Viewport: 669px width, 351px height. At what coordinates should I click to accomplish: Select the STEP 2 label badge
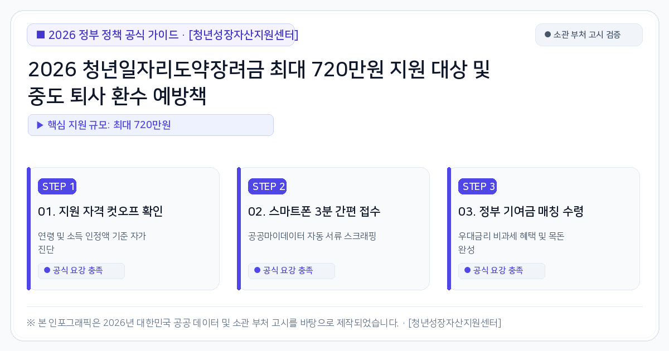pyautogui.click(x=267, y=187)
